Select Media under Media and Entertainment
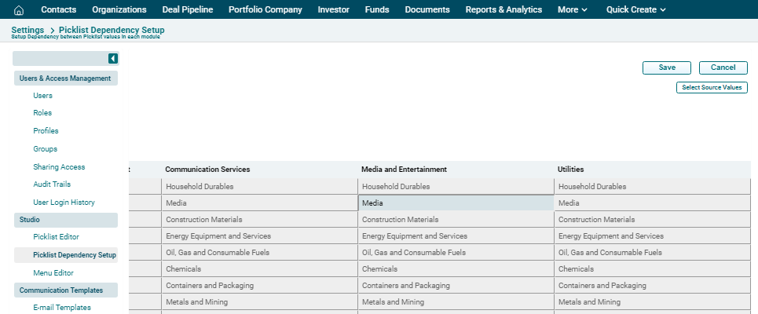 (x=456, y=203)
